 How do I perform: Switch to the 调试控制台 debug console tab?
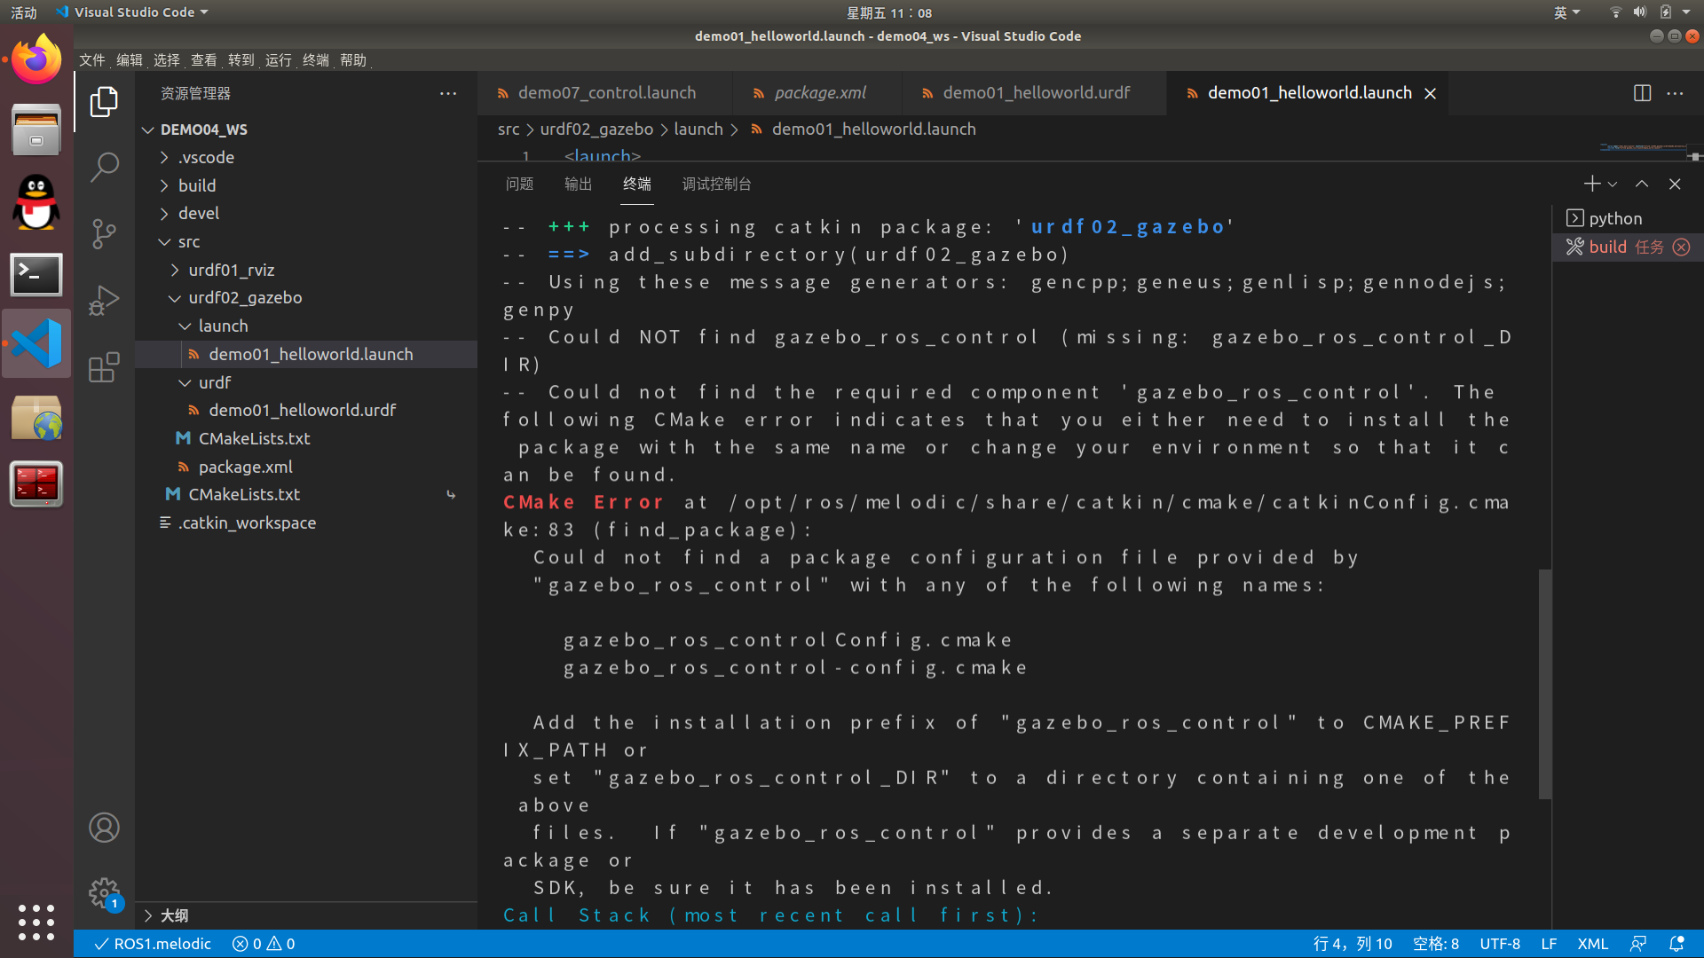click(716, 184)
